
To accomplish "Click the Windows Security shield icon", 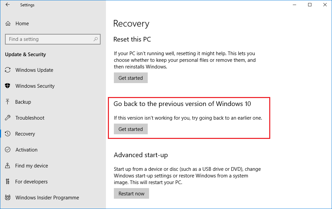I will click(8, 86).
